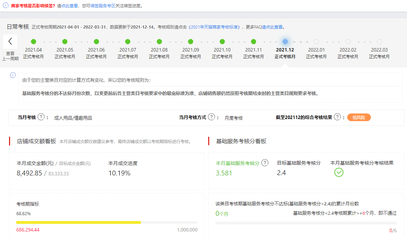Viewport: 407px width, 236px height.
Task: Click the 0个月 cumulative months value
Action: (222, 214)
